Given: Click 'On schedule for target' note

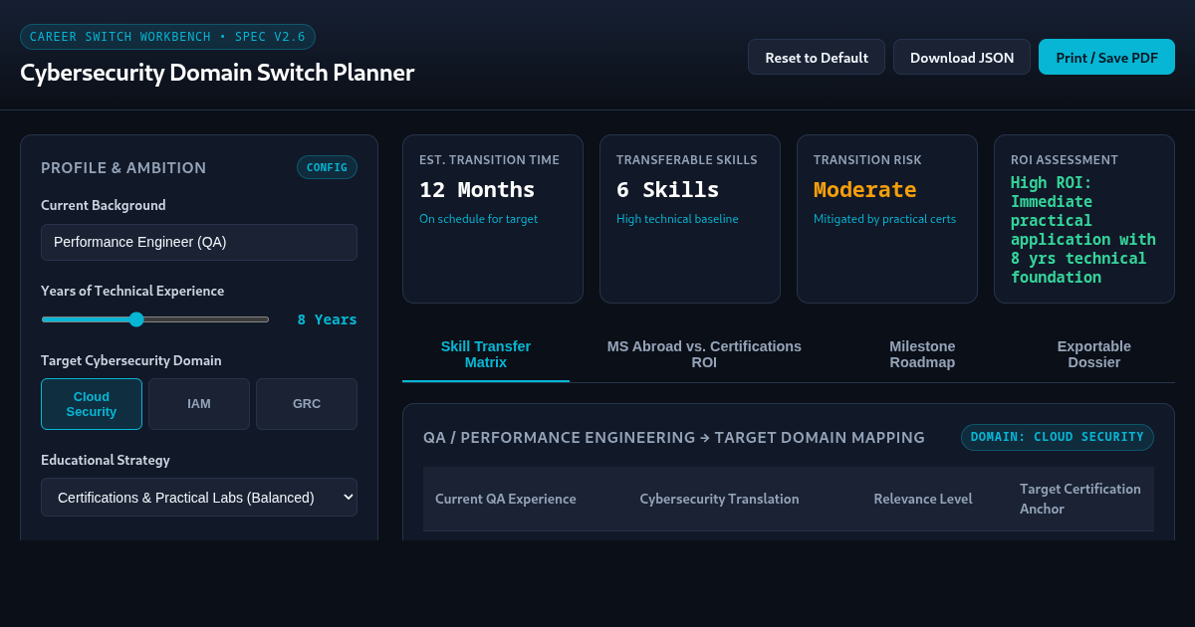Looking at the screenshot, I should pos(478,219).
